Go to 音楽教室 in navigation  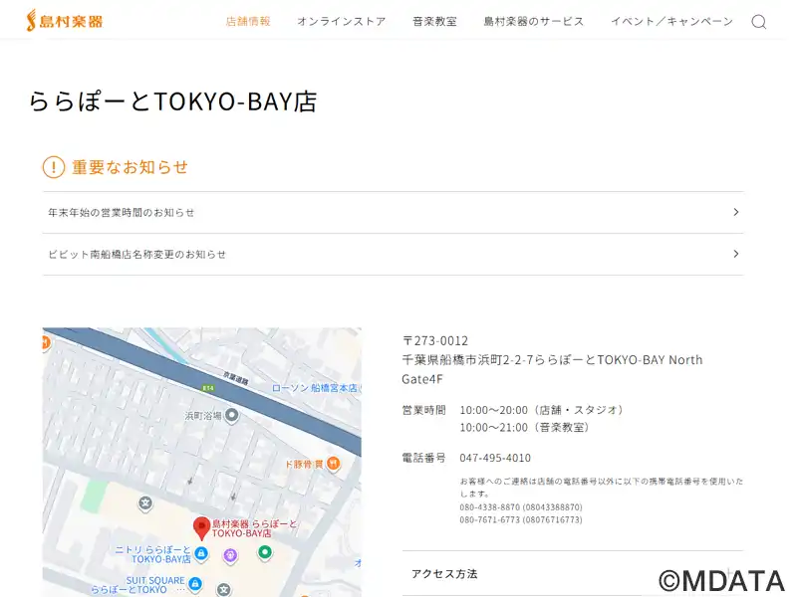tap(434, 21)
